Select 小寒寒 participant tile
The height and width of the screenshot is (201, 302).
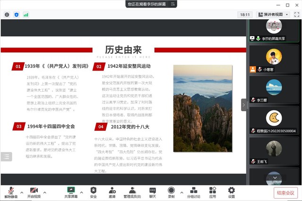(274, 59)
